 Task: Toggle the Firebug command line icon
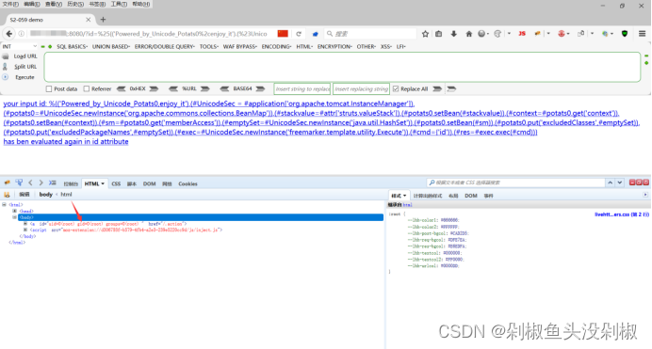[x=53, y=182]
